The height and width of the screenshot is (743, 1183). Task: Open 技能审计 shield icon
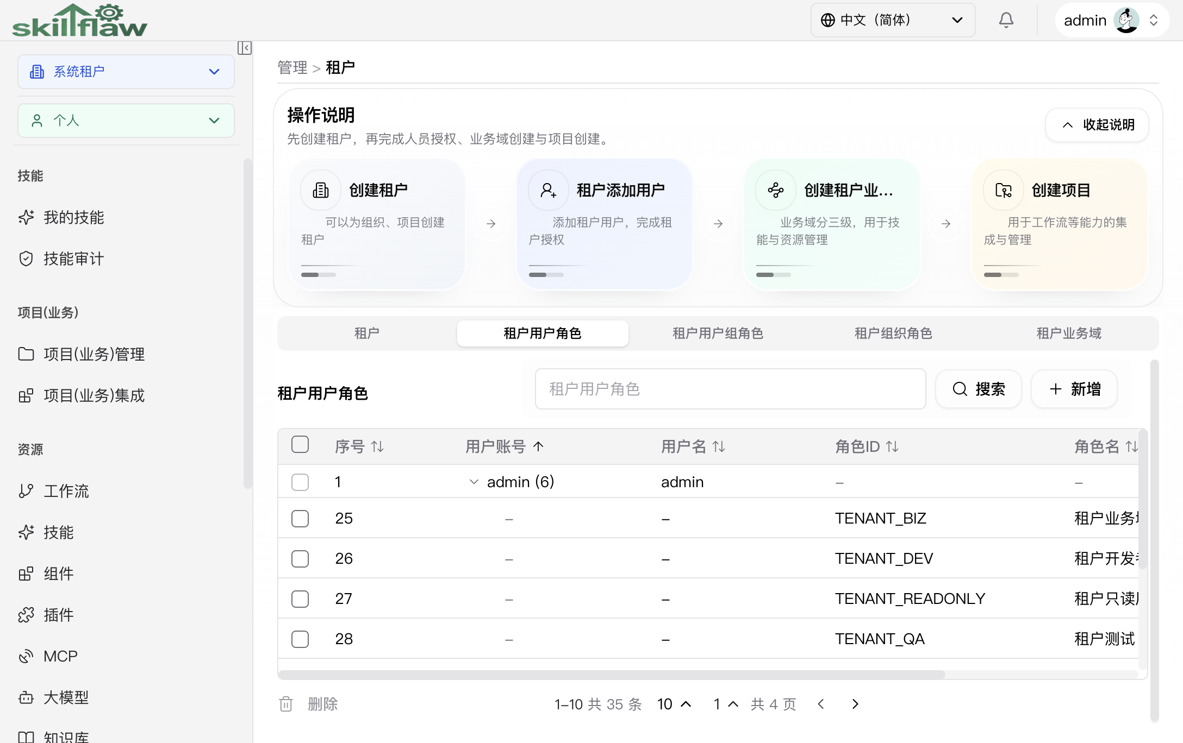[26, 259]
